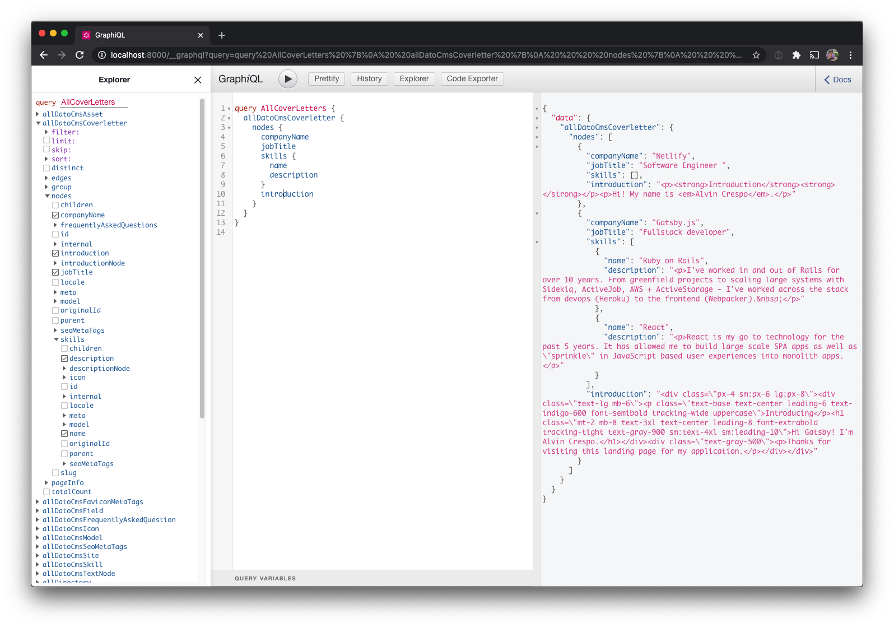Viewport: 894px width, 628px height.
Task: Expand the allDatoCmsAsset tree node
Action: pyautogui.click(x=38, y=114)
